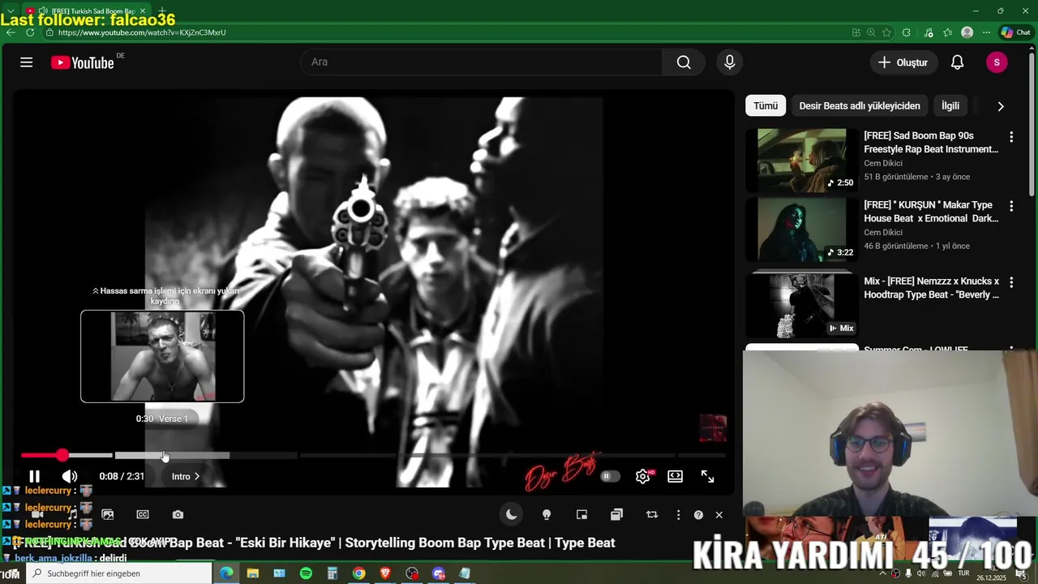Toggle the lightbulb cinema mode icon
The image size is (1038, 584).
pos(547,514)
